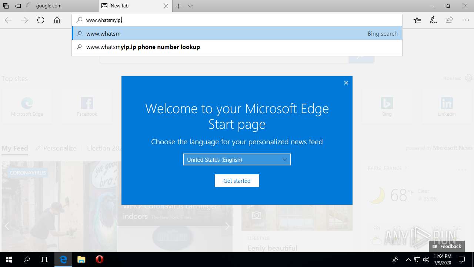Open the network tray icon

click(x=417, y=260)
